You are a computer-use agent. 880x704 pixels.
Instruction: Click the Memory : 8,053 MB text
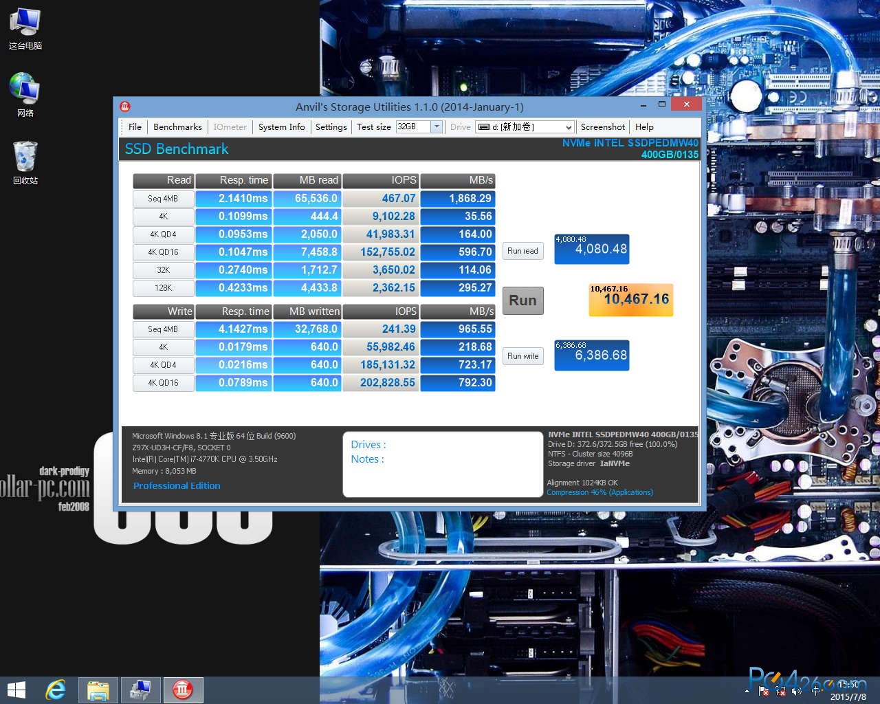(x=164, y=471)
